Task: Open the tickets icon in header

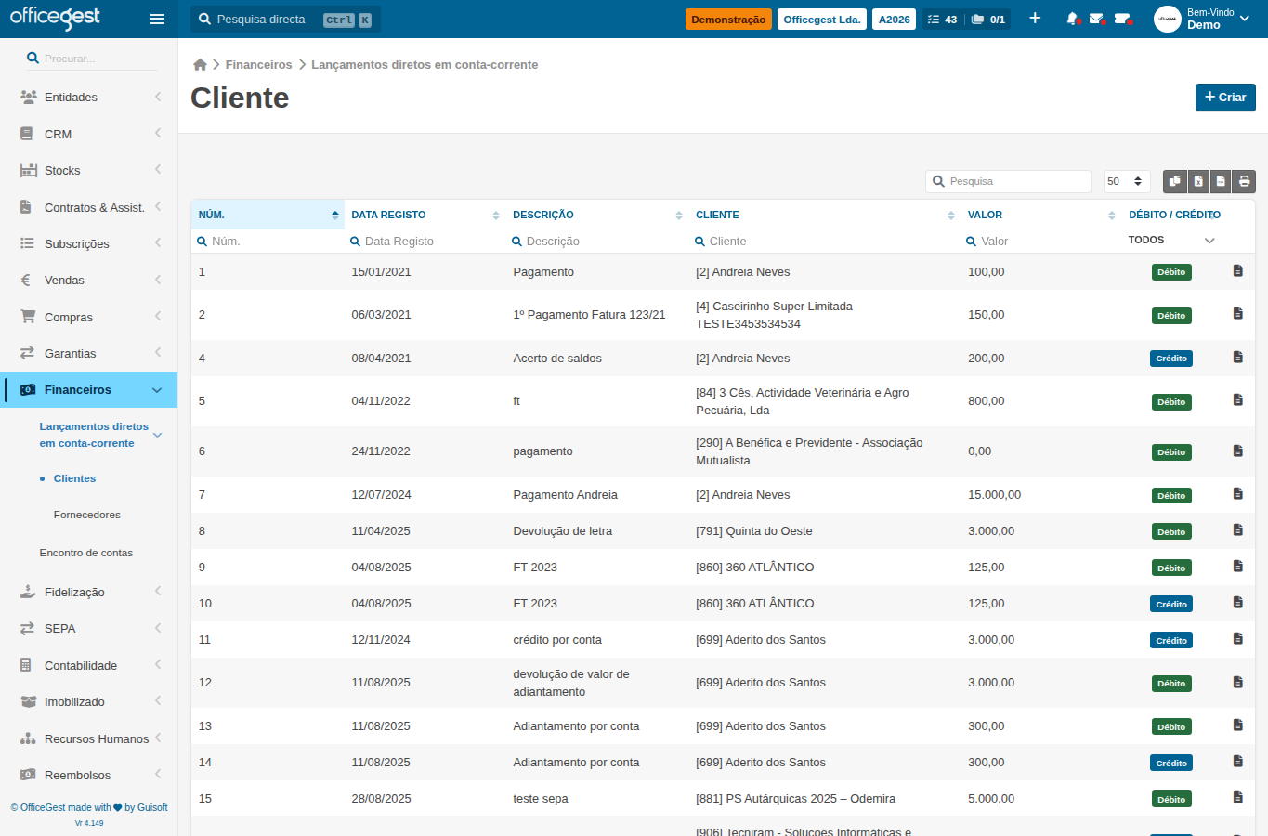Action: 1122,19
